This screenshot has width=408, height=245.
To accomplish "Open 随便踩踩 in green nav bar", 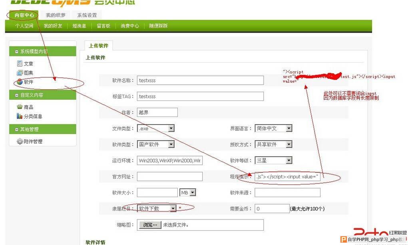I will tap(159, 26).
